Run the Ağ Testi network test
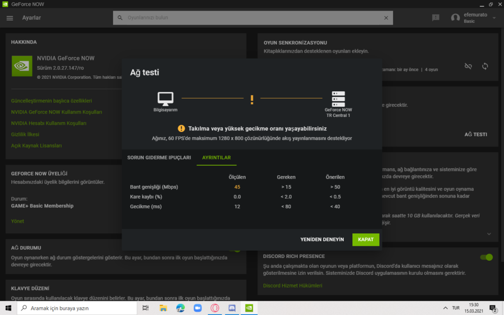The image size is (504, 315). tap(475, 134)
